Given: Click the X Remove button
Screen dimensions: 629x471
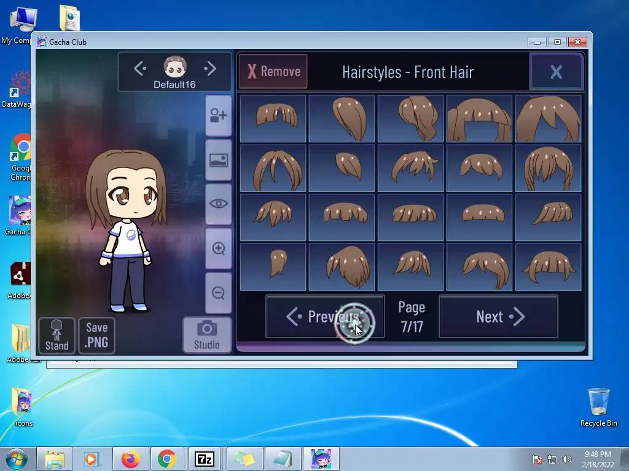Looking at the screenshot, I should click(273, 71).
